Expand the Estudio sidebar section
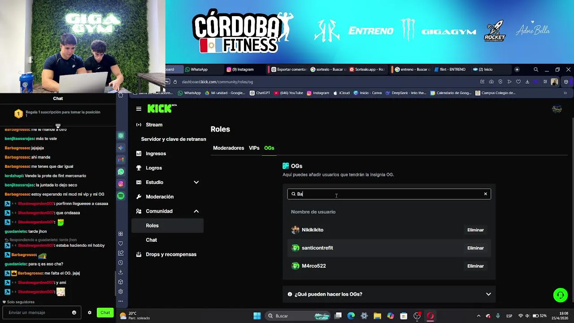The image size is (574, 323). (x=196, y=182)
